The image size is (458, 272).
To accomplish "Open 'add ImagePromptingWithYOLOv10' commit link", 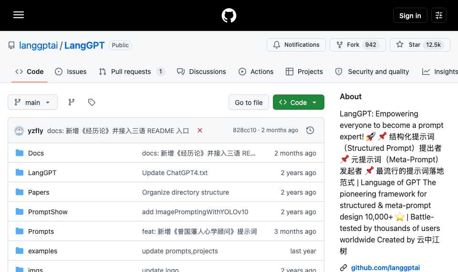I will click(x=195, y=212).
